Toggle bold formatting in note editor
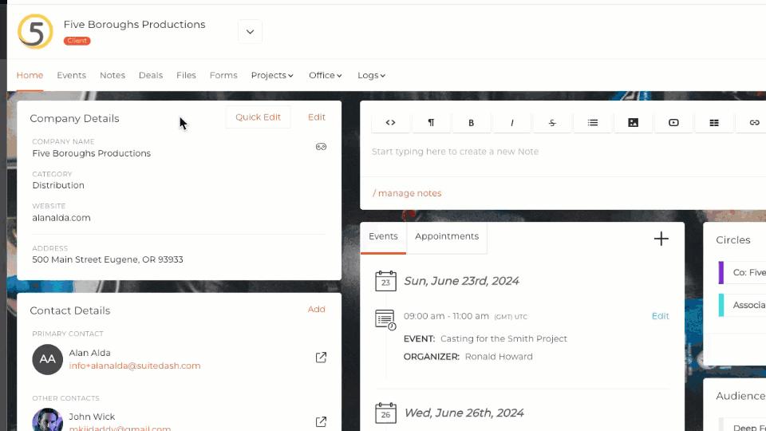Screen dimensions: 766x431 point(471,123)
